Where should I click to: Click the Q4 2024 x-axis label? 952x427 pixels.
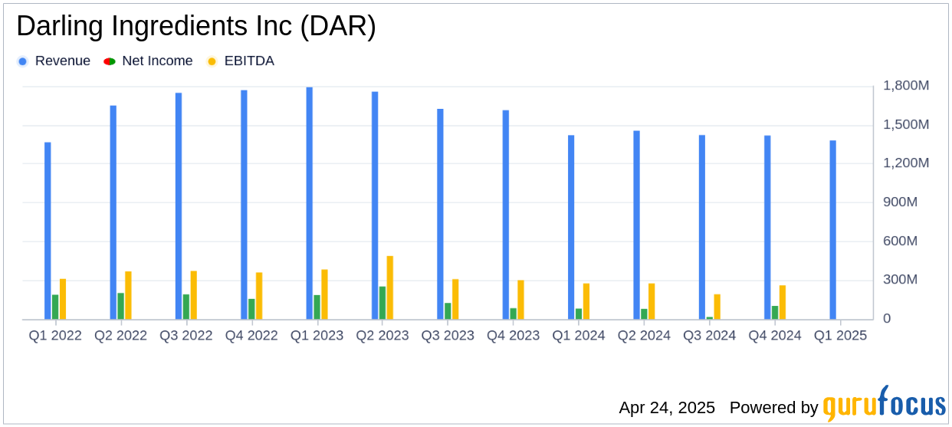[775, 336]
